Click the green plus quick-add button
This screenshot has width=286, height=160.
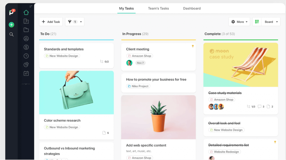11,25
